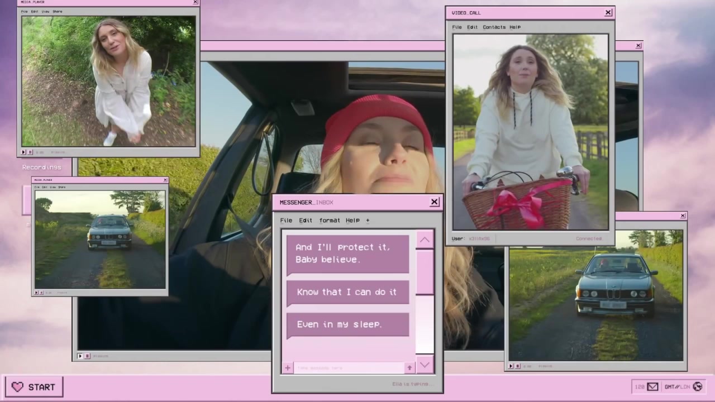Select message 'Know that I can do it'
Viewport: 715px width, 402px height.
pyautogui.click(x=347, y=292)
